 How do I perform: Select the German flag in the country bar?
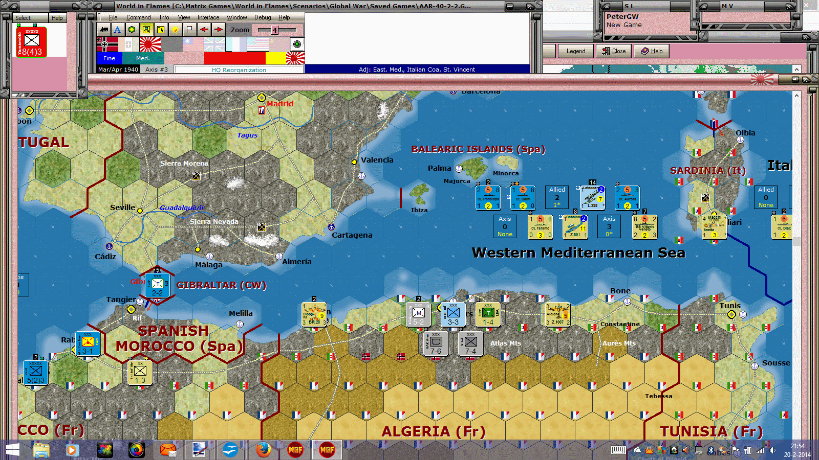[107, 44]
